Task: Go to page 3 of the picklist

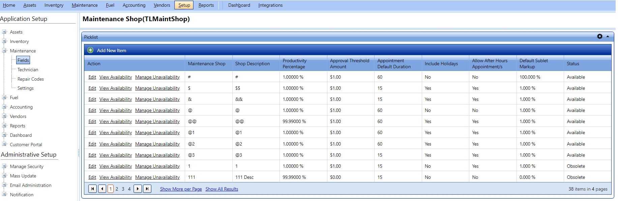Action: (x=123, y=189)
